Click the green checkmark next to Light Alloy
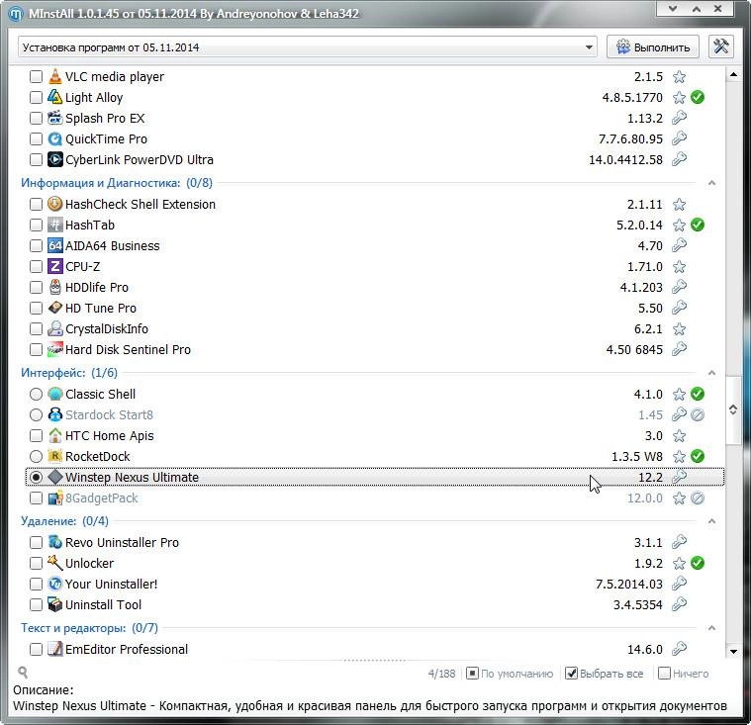This screenshot has height=725, width=751. [x=698, y=97]
